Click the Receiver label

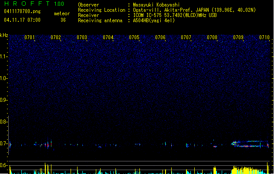(x=88, y=15)
